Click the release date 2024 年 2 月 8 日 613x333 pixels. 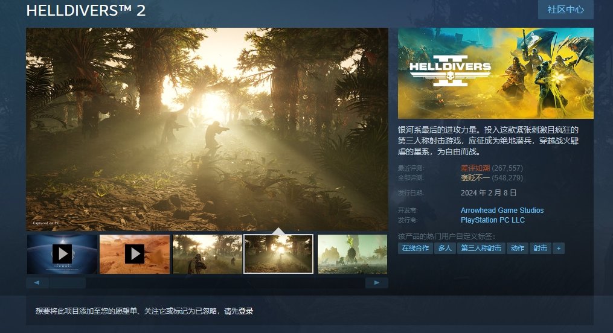tap(489, 193)
